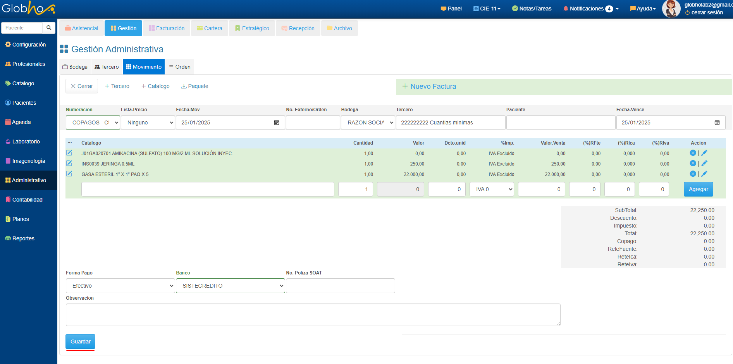Open the IVA 0 tax dropdown
The height and width of the screenshot is (364, 733).
click(x=492, y=189)
